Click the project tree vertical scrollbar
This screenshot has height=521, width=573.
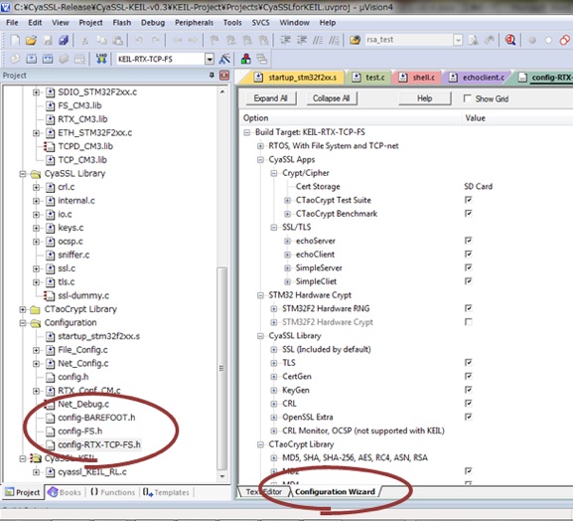pos(221,368)
